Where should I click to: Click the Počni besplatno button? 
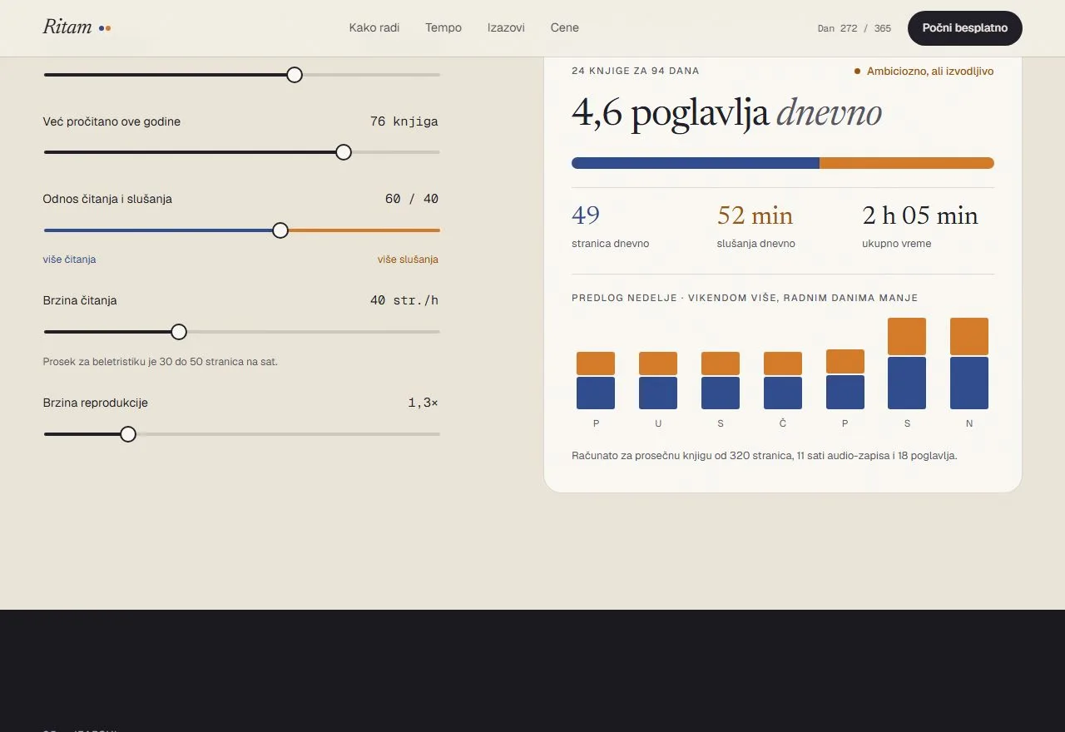(x=965, y=28)
